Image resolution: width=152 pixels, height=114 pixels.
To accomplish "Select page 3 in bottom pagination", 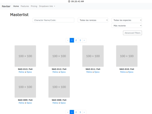I will [80, 112].
